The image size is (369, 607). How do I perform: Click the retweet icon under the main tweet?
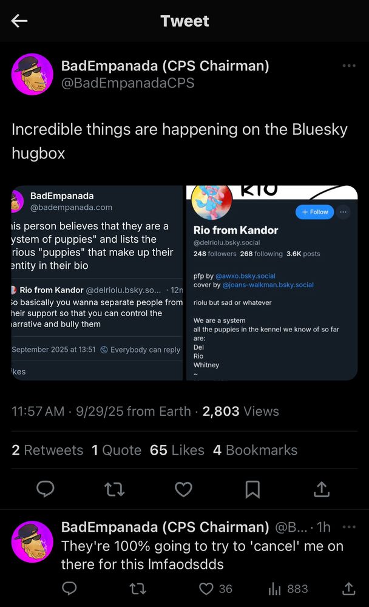(x=114, y=490)
